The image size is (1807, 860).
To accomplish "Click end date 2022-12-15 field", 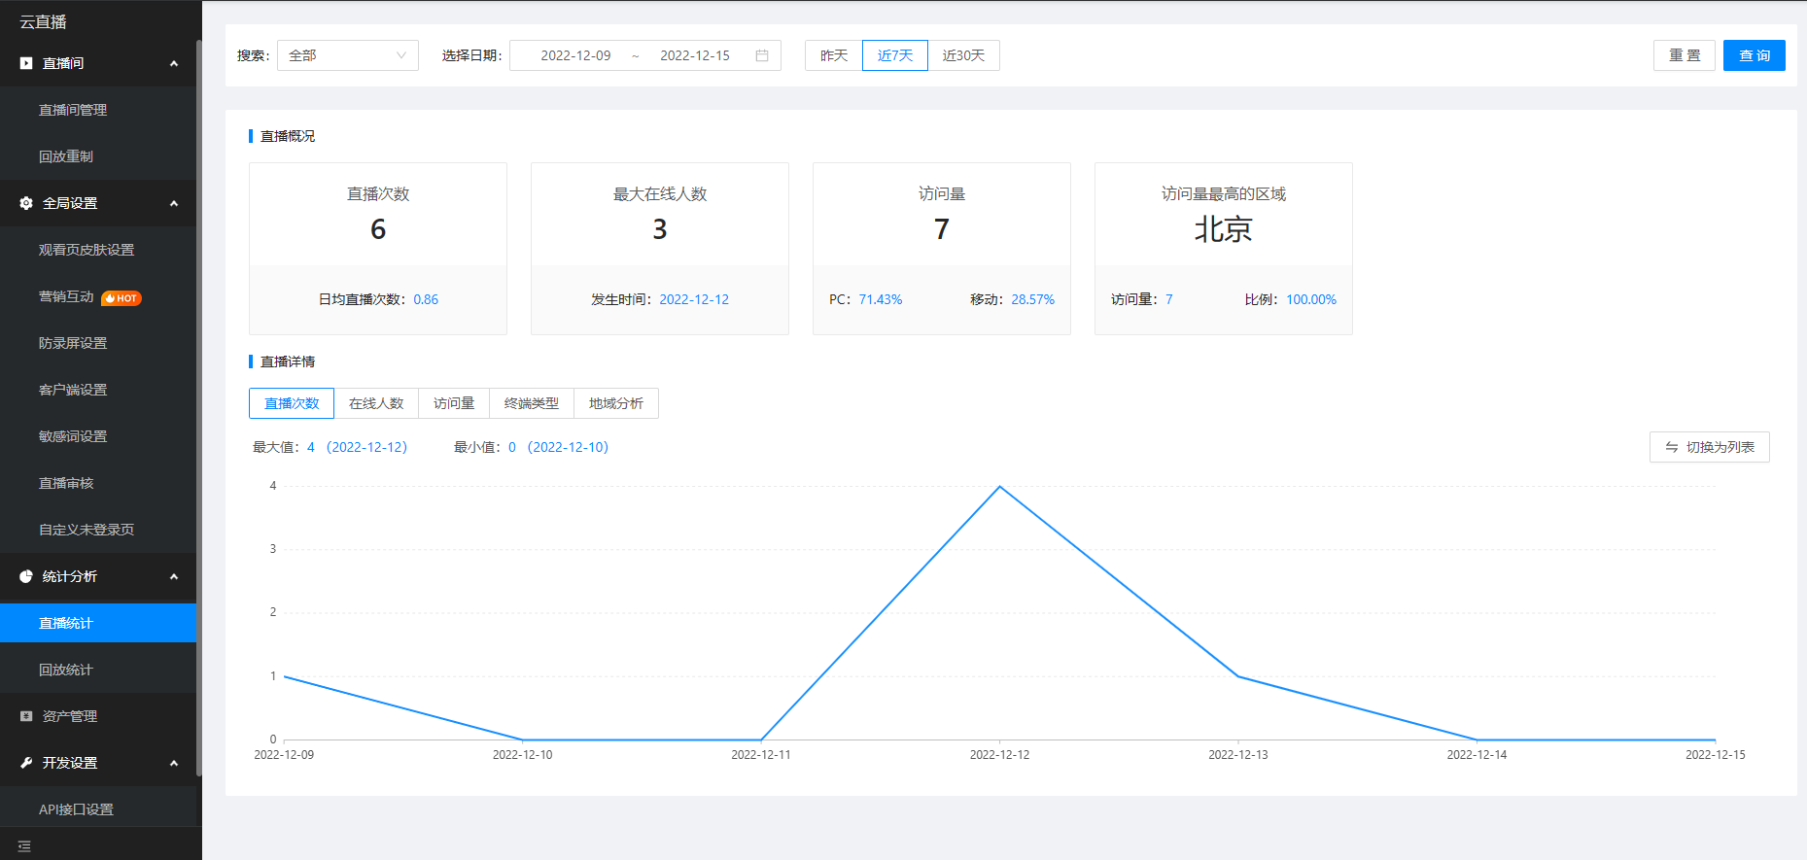I will point(695,55).
